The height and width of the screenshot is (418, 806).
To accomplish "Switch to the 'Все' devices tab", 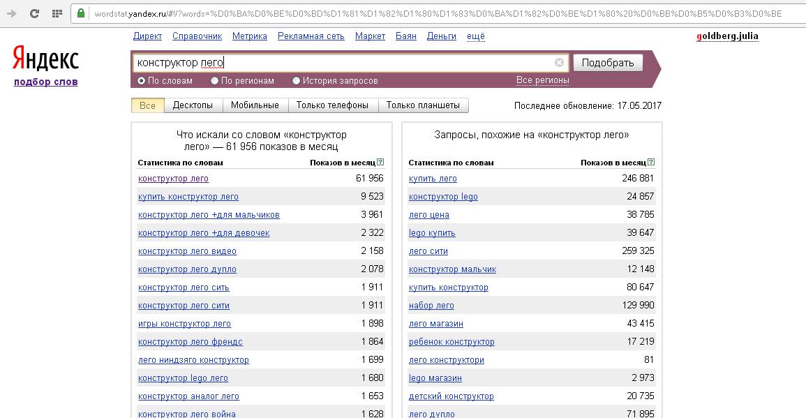I will tap(147, 105).
